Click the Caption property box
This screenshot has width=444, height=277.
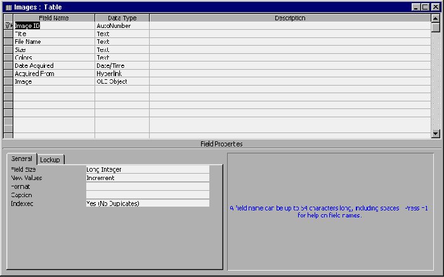[x=147, y=195]
